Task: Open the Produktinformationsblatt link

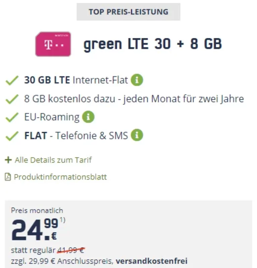Action: [x=60, y=177]
